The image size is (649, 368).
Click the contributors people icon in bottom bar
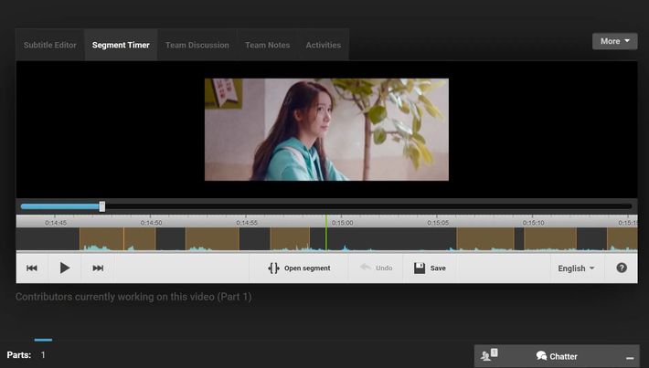pyautogui.click(x=488, y=356)
